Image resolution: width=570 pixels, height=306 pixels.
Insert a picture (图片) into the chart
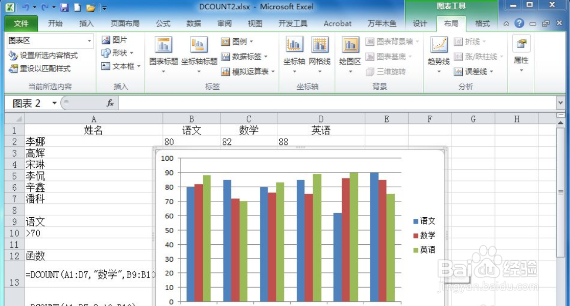click(x=114, y=40)
